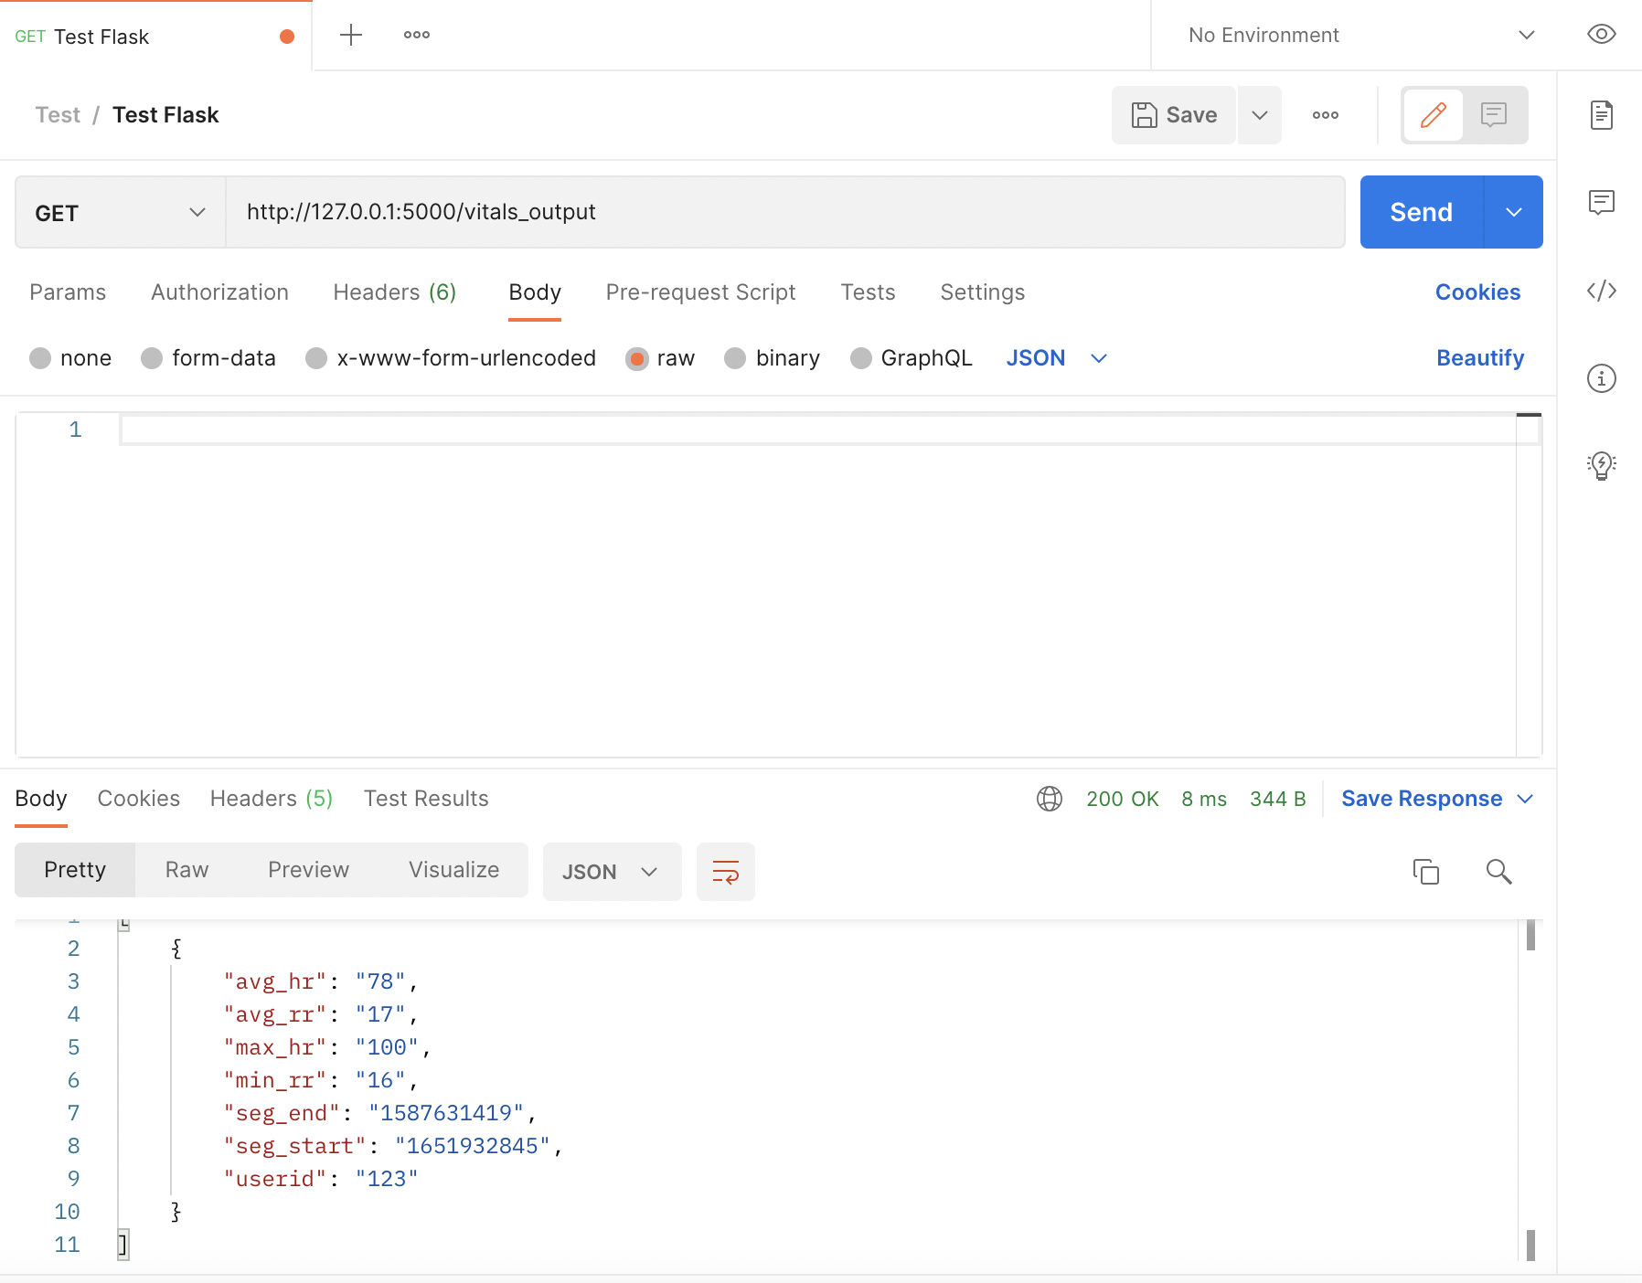
Task: Click the environment quick look eye icon
Action: (1602, 35)
